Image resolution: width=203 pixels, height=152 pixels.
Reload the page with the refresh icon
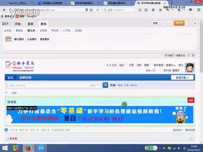(98, 10)
